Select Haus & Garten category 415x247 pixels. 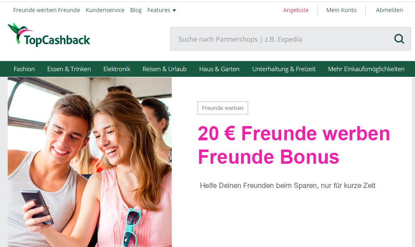click(219, 69)
